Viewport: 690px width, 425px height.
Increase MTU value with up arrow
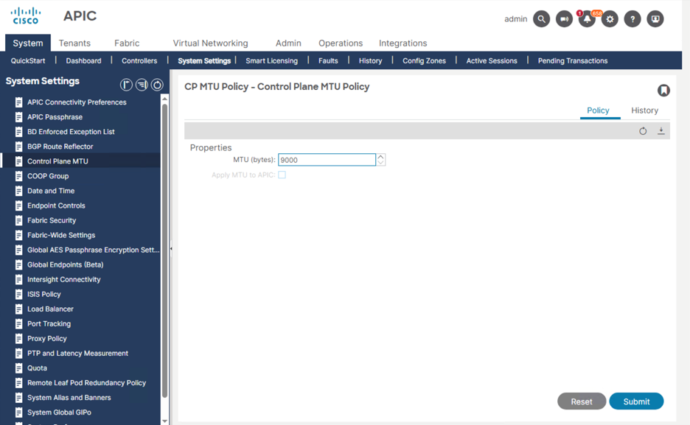(x=380, y=157)
